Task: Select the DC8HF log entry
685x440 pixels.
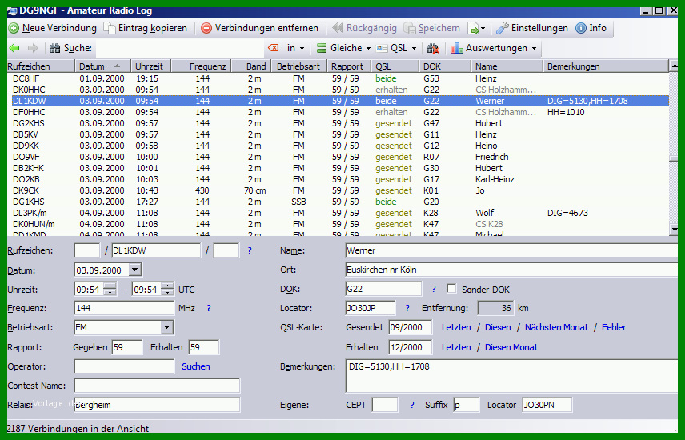Action: pyautogui.click(x=340, y=78)
